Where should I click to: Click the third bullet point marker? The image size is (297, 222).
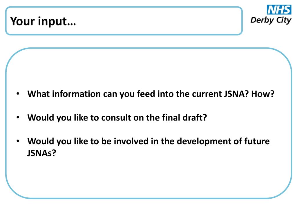tap(18, 141)
